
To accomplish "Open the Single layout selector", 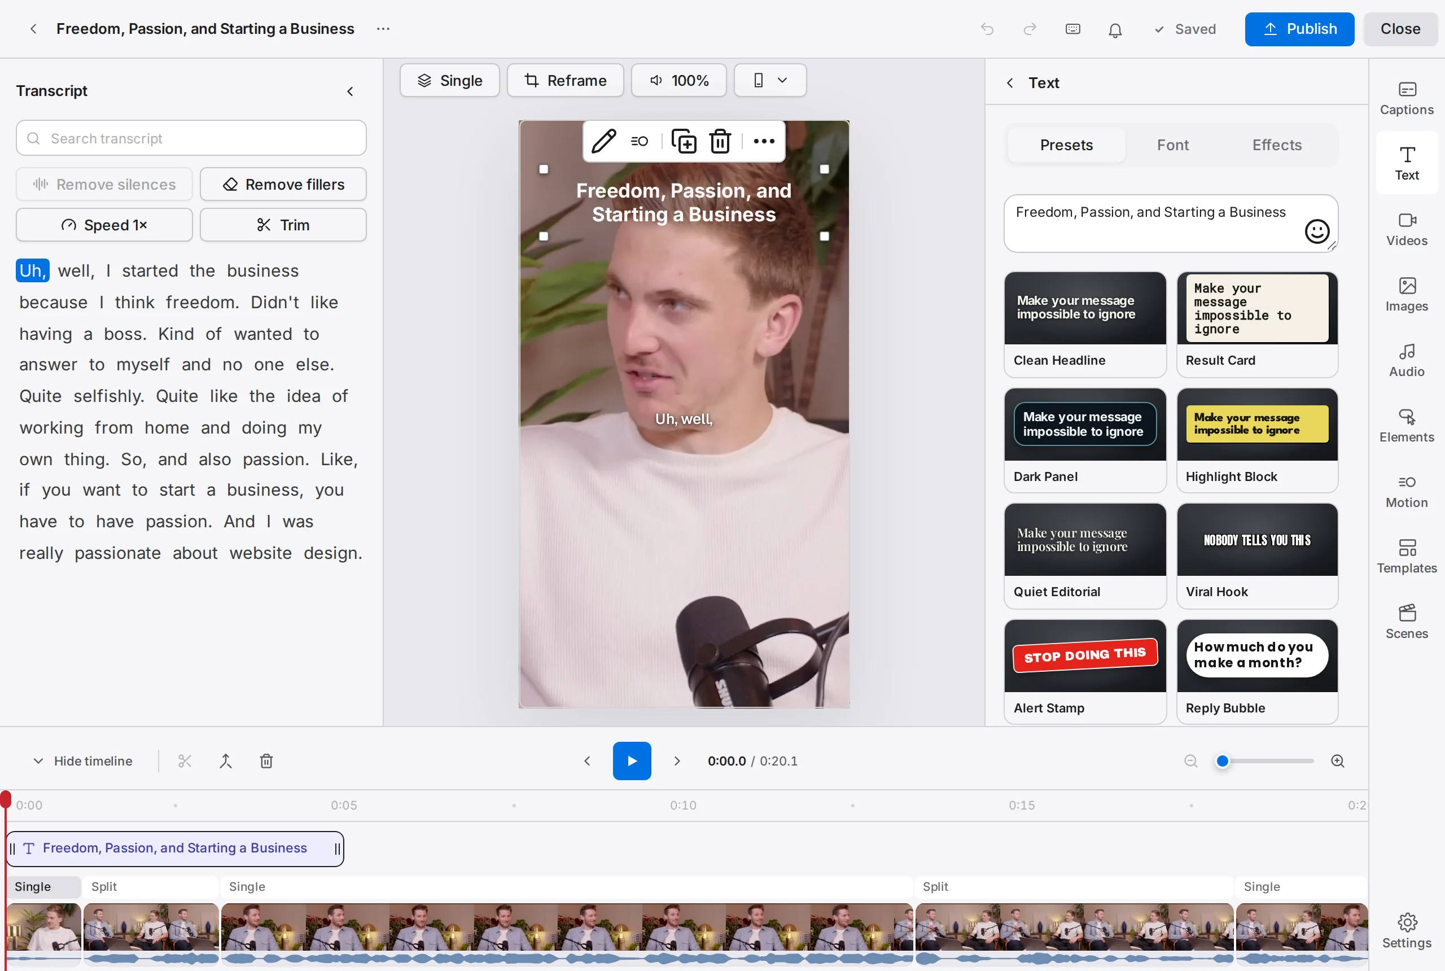I will [449, 81].
